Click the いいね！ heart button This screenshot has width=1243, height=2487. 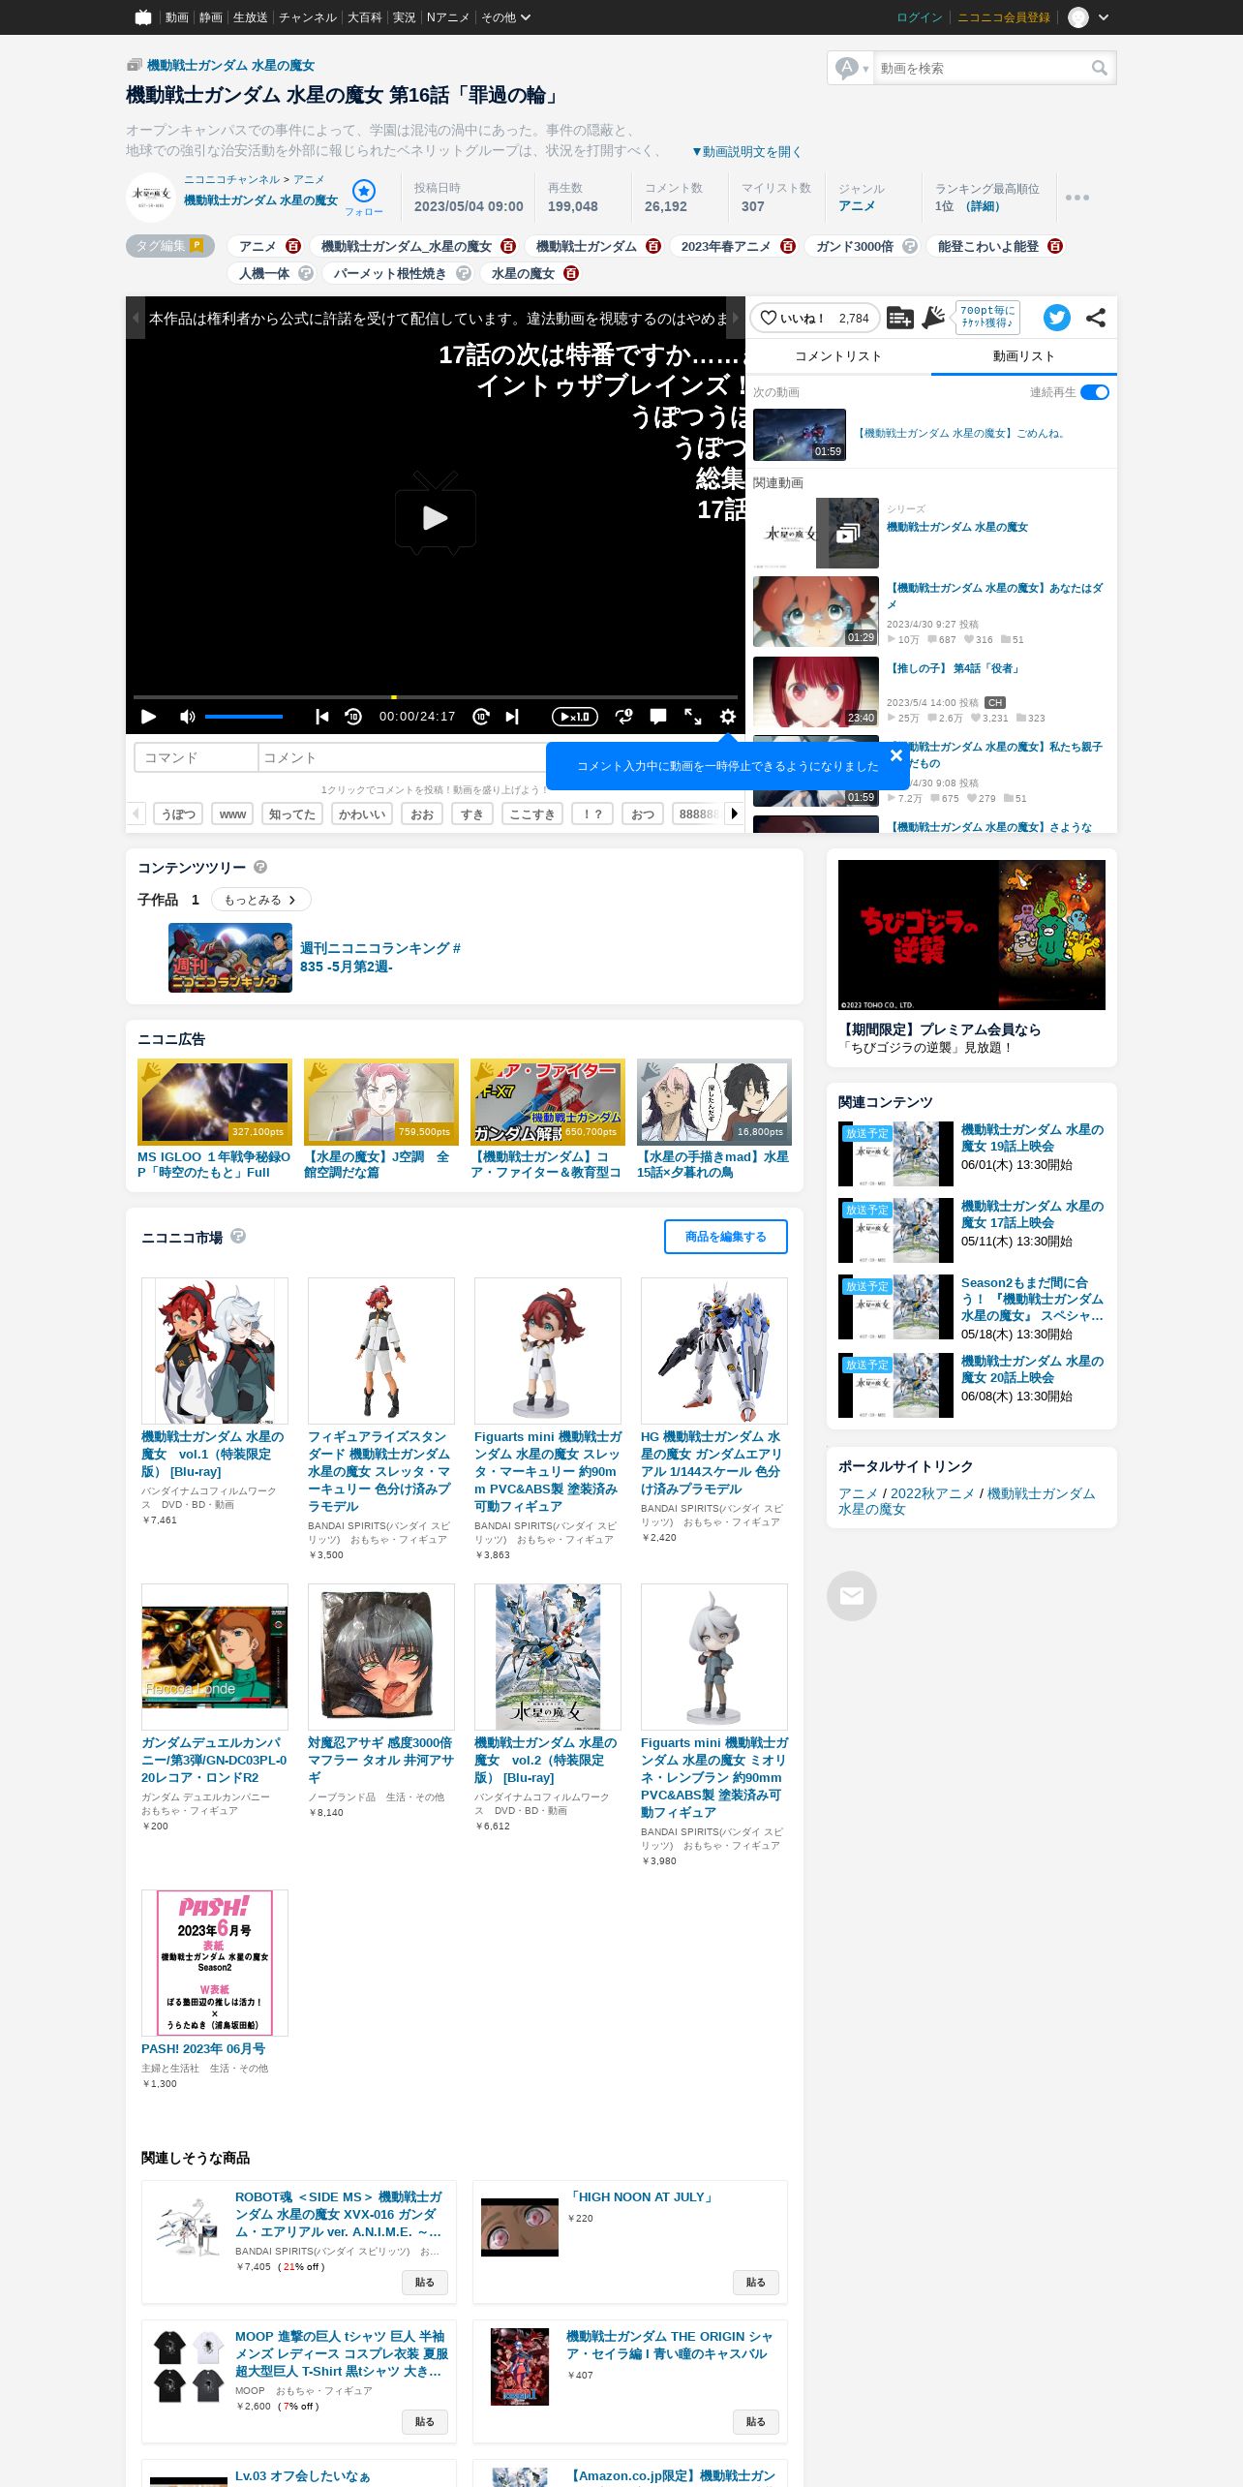tap(813, 318)
